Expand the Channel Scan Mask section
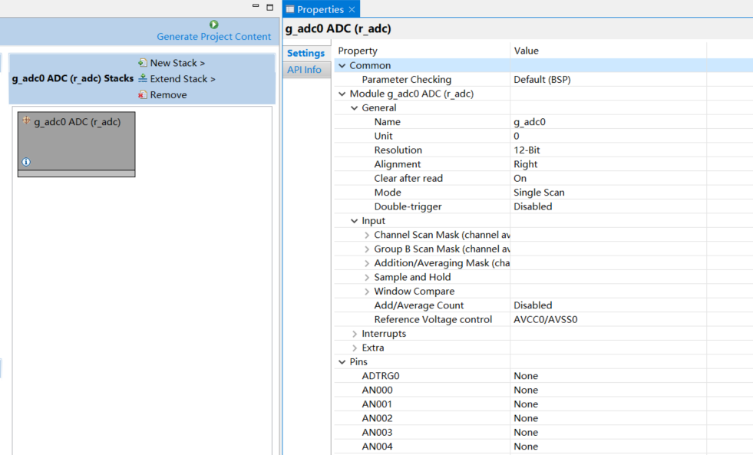753x455 pixels. [367, 235]
